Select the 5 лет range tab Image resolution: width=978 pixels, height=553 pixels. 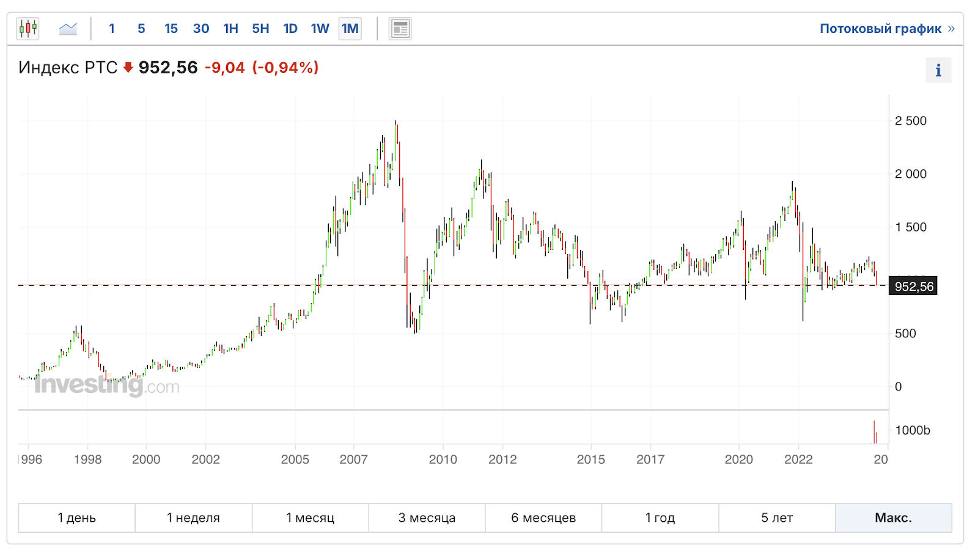tap(777, 518)
